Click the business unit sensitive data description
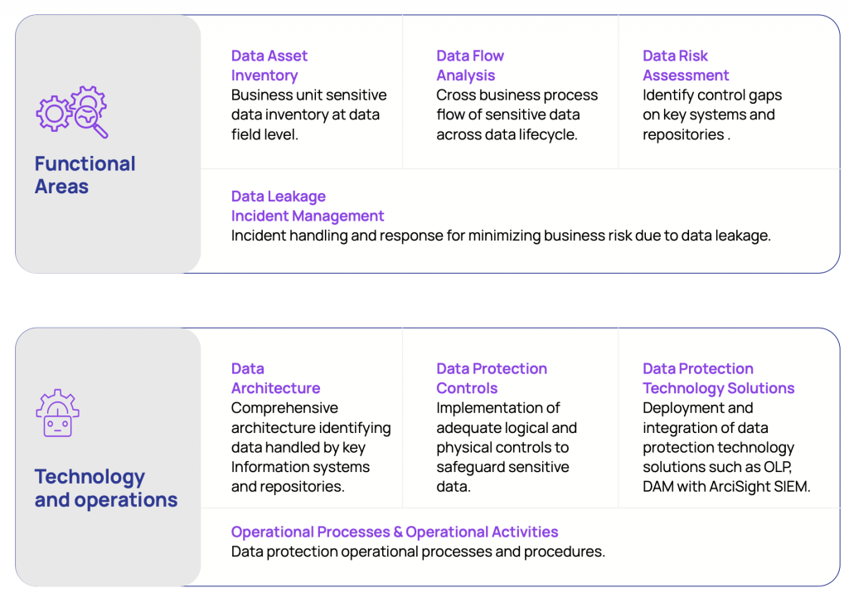 pos(308,114)
